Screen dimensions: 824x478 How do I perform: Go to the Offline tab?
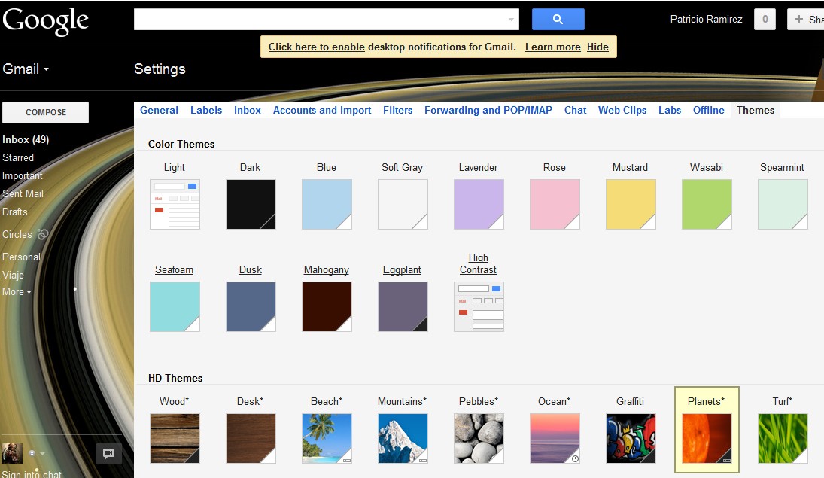pyautogui.click(x=708, y=110)
